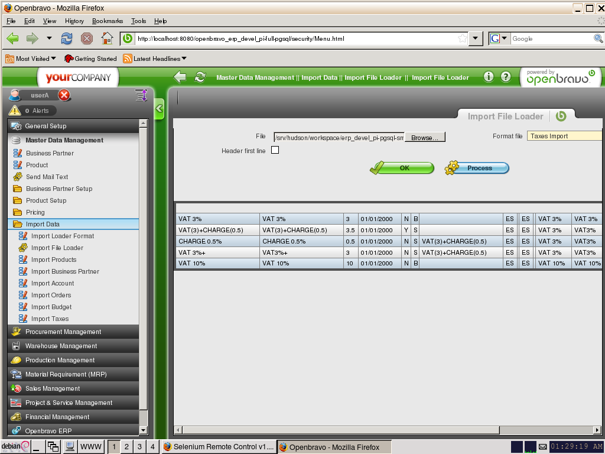Open the Firefox View menu
605x454 pixels.
point(50,21)
